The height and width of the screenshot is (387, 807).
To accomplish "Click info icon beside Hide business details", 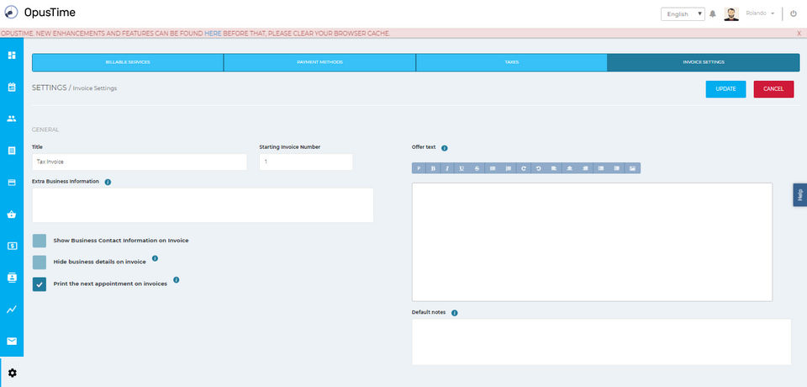I will [x=155, y=258].
